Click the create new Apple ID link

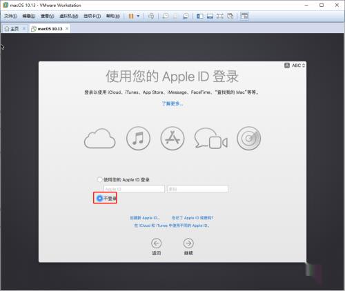point(144,218)
